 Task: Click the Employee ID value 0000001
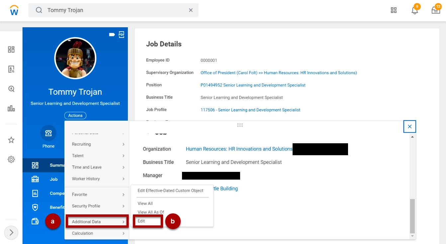[209, 61]
